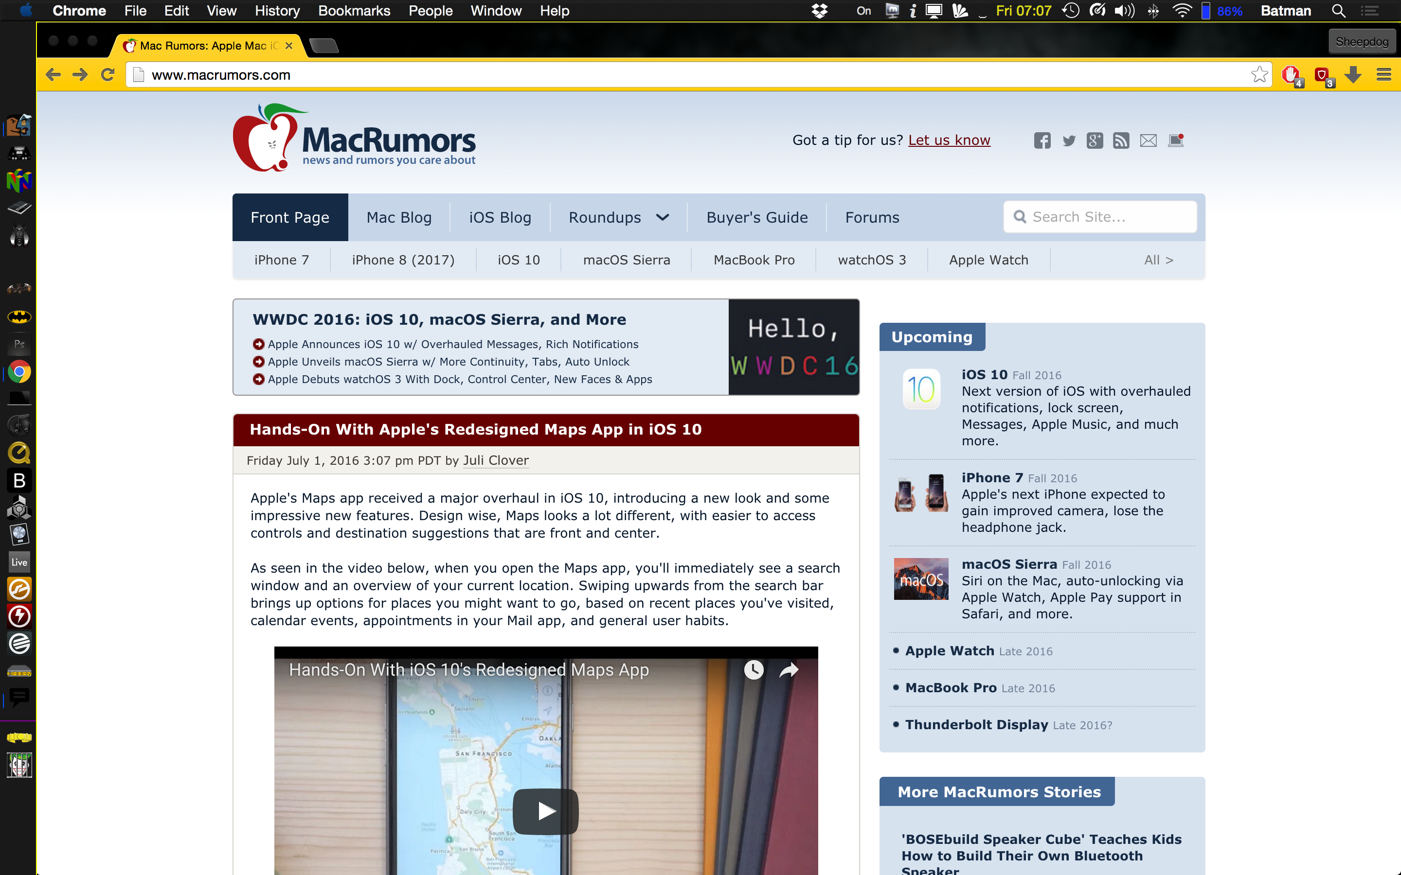Click the share arrow on video
The width and height of the screenshot is (1401, 875).
[x=789, y=670]
